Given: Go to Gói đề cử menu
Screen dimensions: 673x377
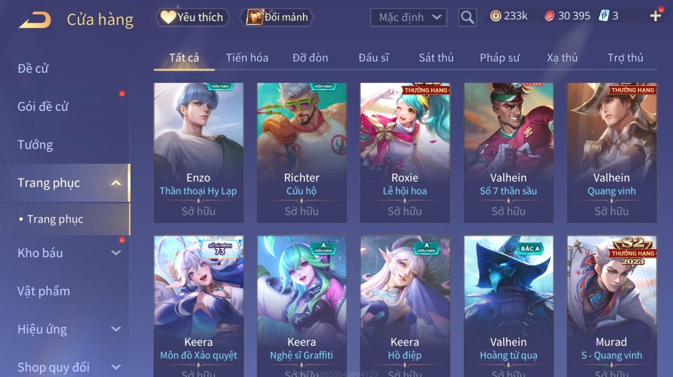Looking at the screenshot, I should point(43,107).
